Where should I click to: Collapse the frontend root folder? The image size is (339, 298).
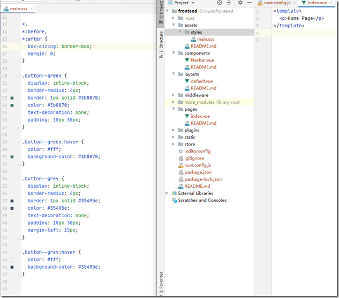(x=167, y=11)
